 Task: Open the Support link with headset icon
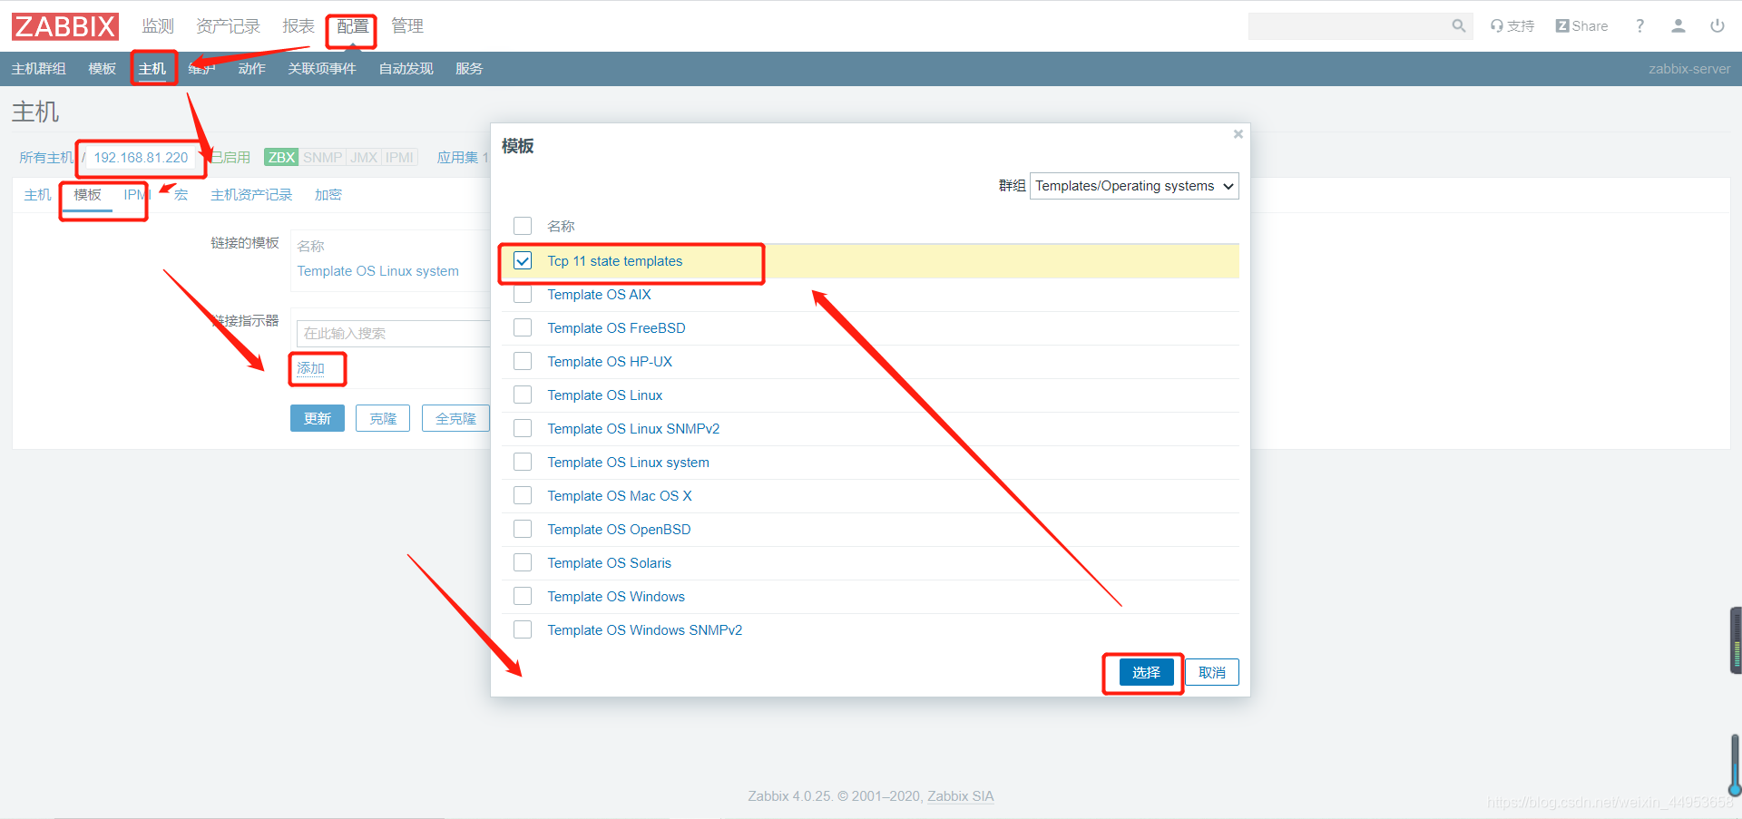coord(1512,26)
